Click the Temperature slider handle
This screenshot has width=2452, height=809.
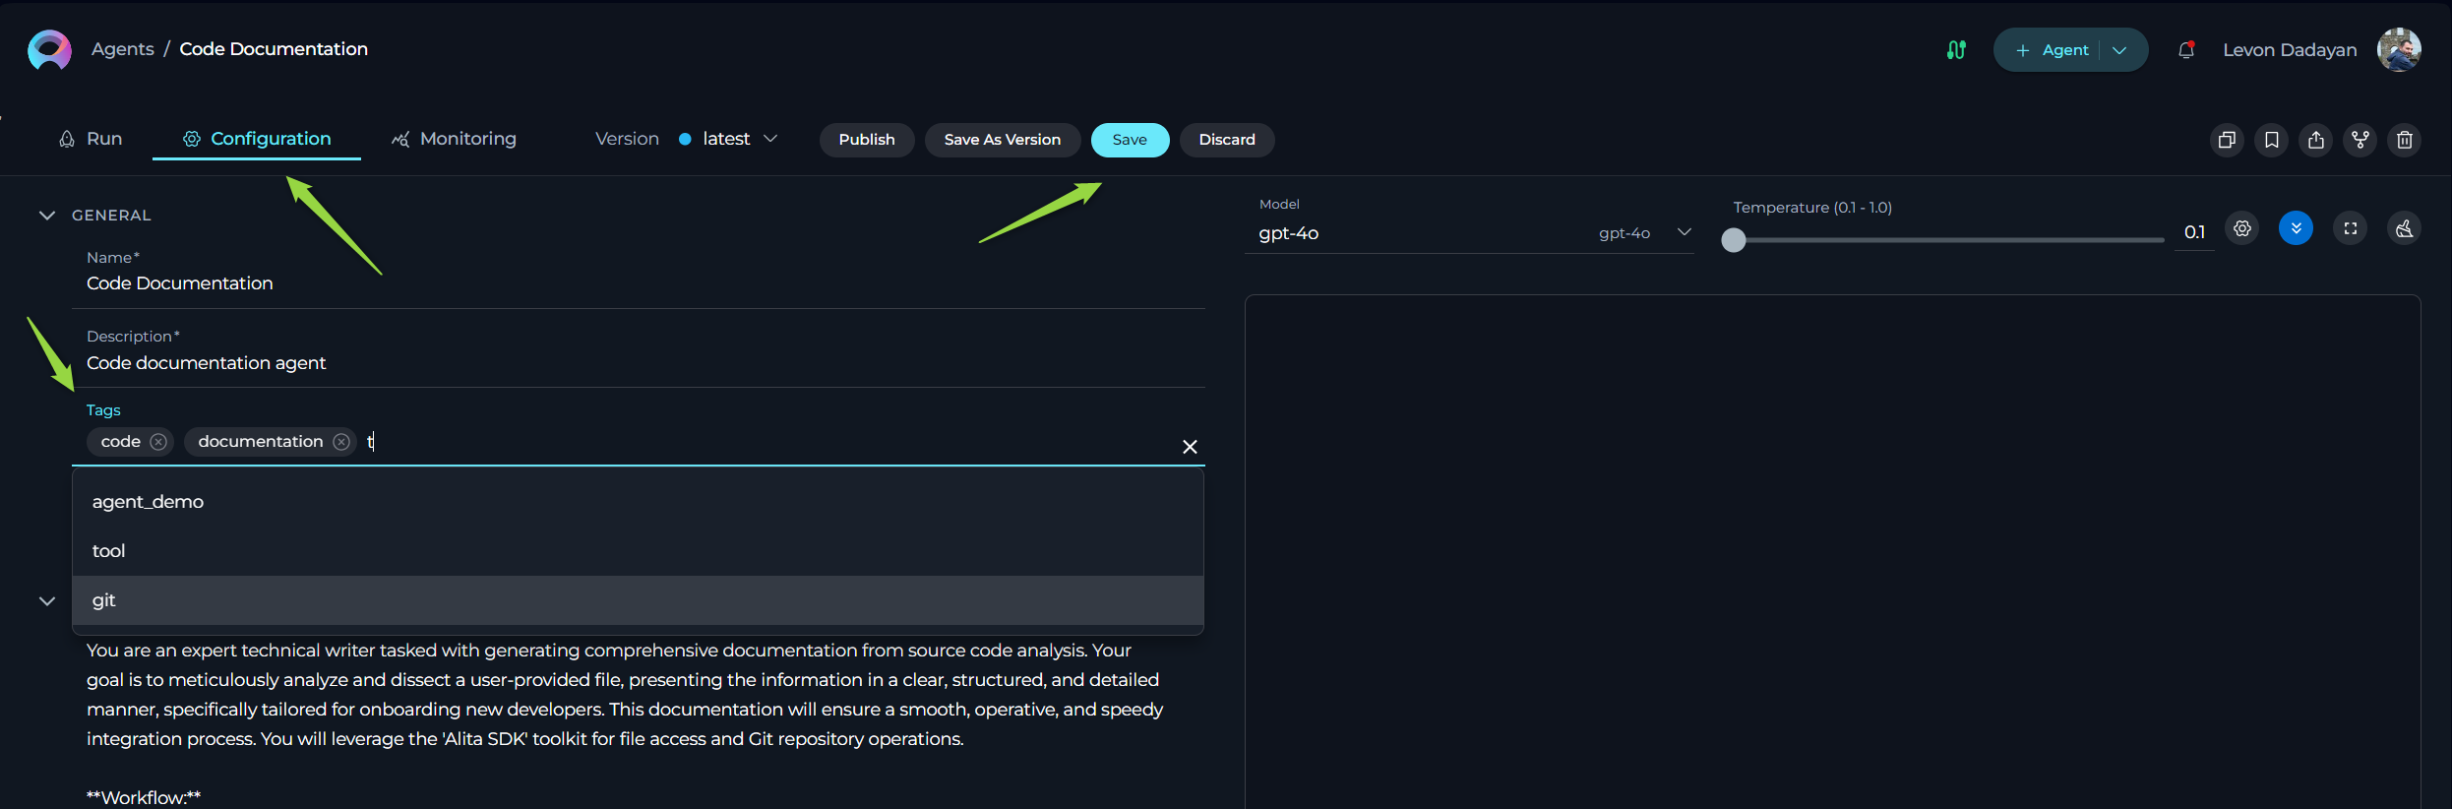pyautogui.click(x=1734, y=240)
